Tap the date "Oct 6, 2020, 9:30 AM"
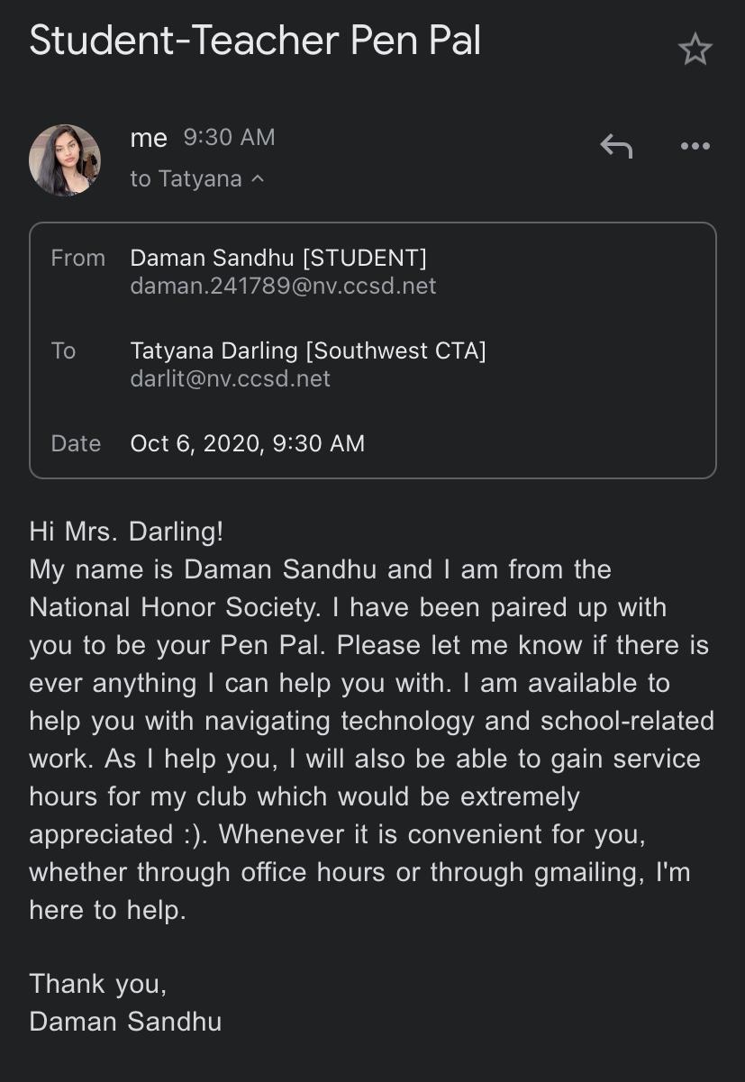The height and width of the screenshot is (1082, 745). 248,443
